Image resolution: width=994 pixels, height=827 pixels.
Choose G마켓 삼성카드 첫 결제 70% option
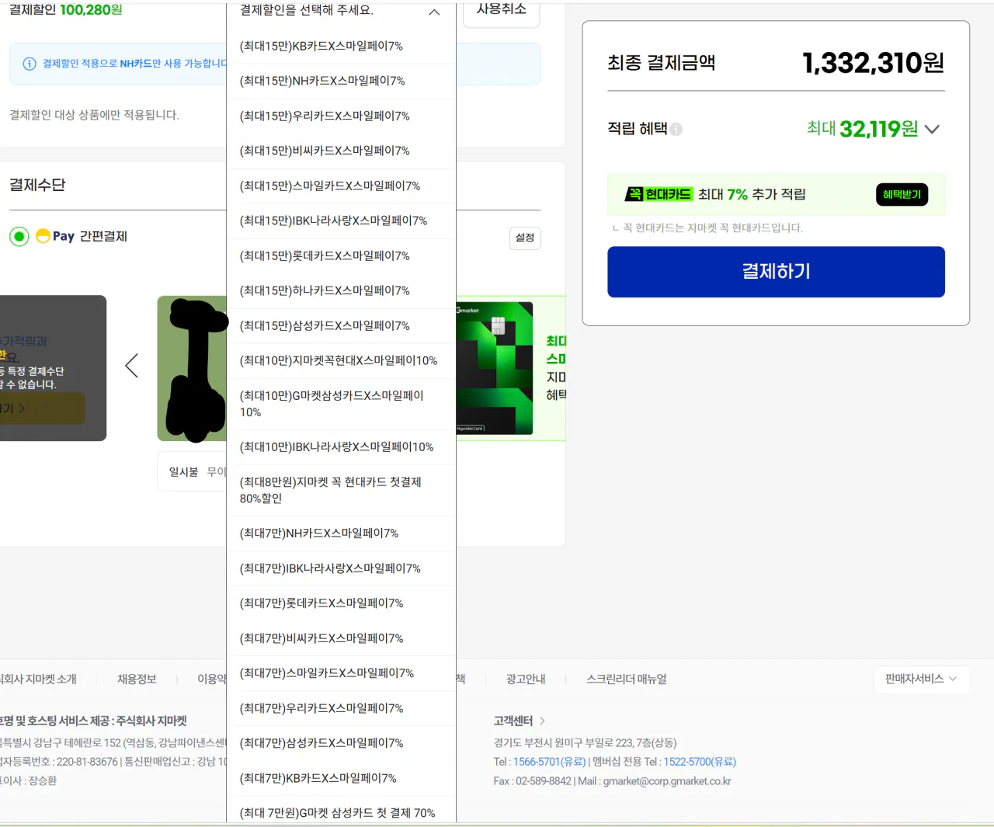[341, 810]
